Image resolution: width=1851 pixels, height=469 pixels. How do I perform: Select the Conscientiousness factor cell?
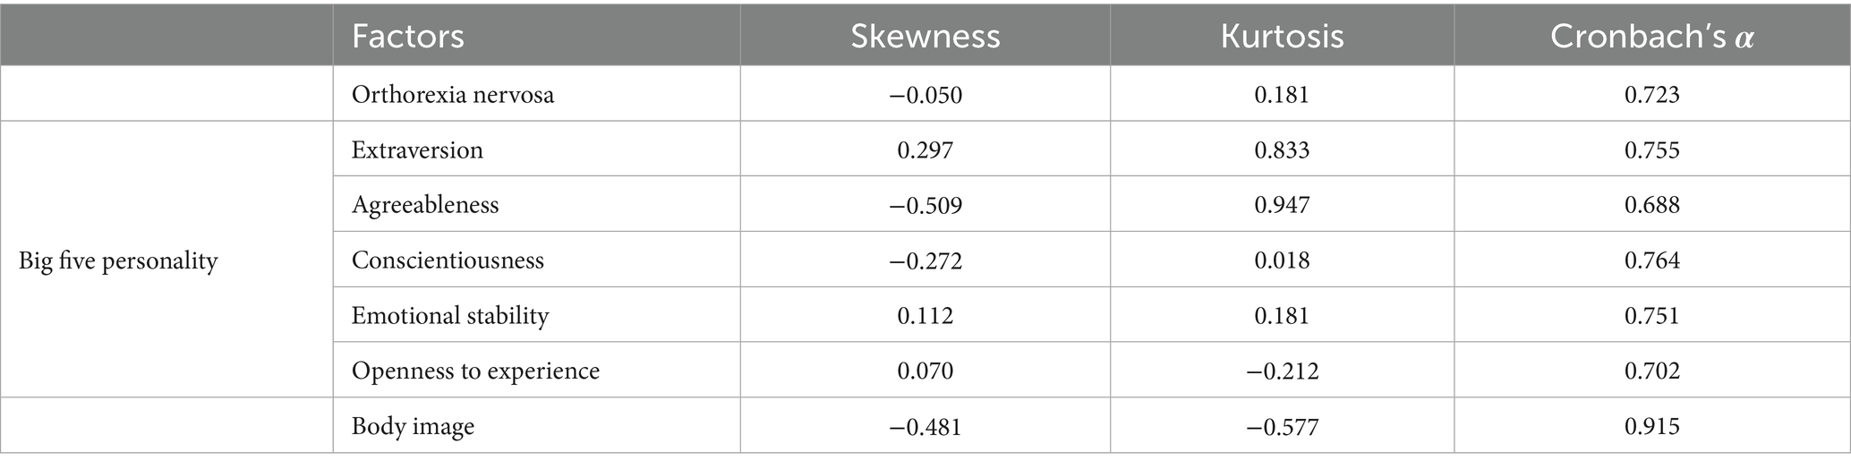(448, 260)
